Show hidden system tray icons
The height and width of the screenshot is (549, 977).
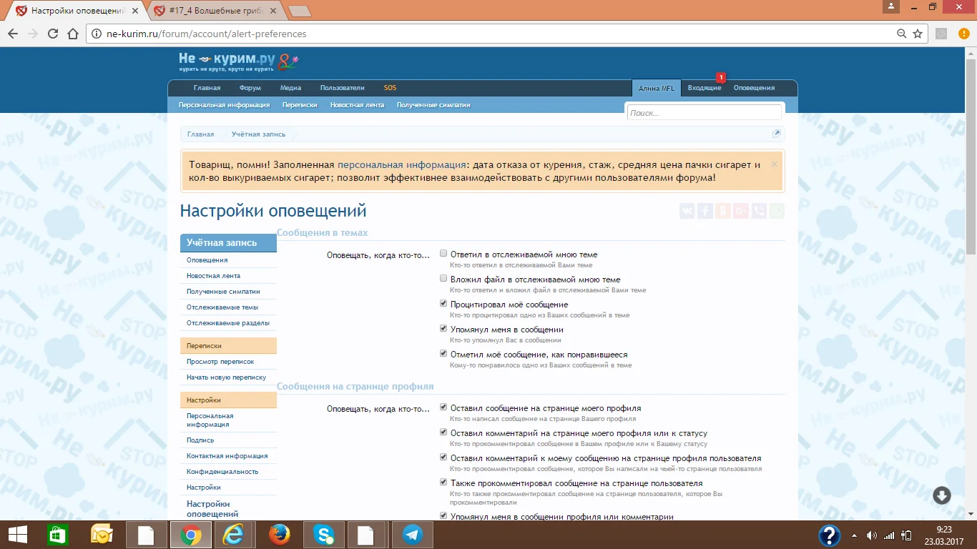point(854,535)
